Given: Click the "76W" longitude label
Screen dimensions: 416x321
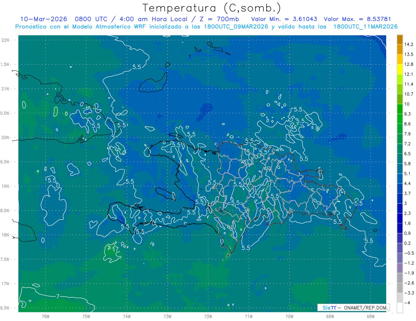Looking at the screenshot, I should [45, 316].
